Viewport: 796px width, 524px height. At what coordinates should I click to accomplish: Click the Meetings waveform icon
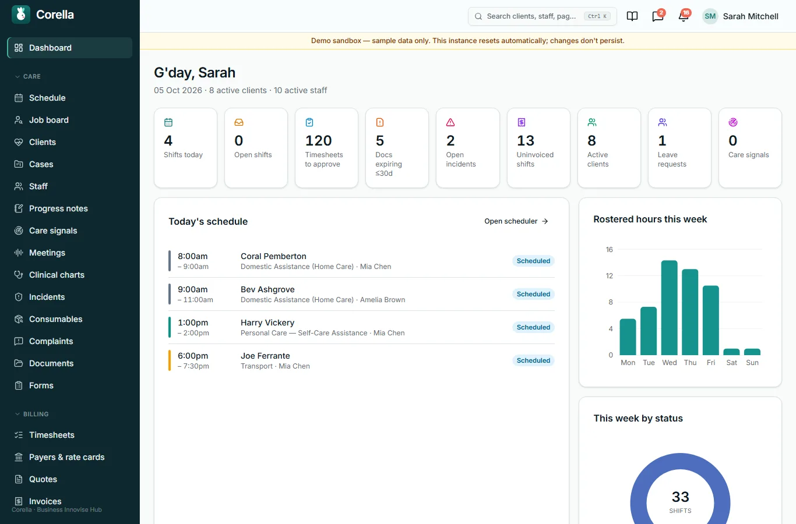click(x=19, y=253)
